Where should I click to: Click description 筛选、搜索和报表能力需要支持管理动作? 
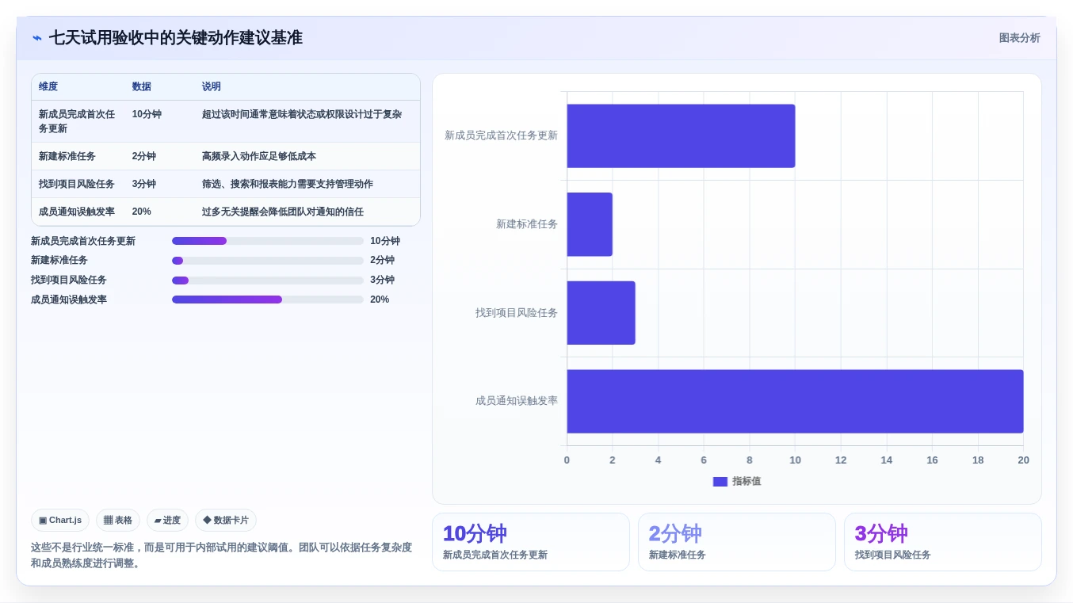pyautogui.click(x=288, y=184)
